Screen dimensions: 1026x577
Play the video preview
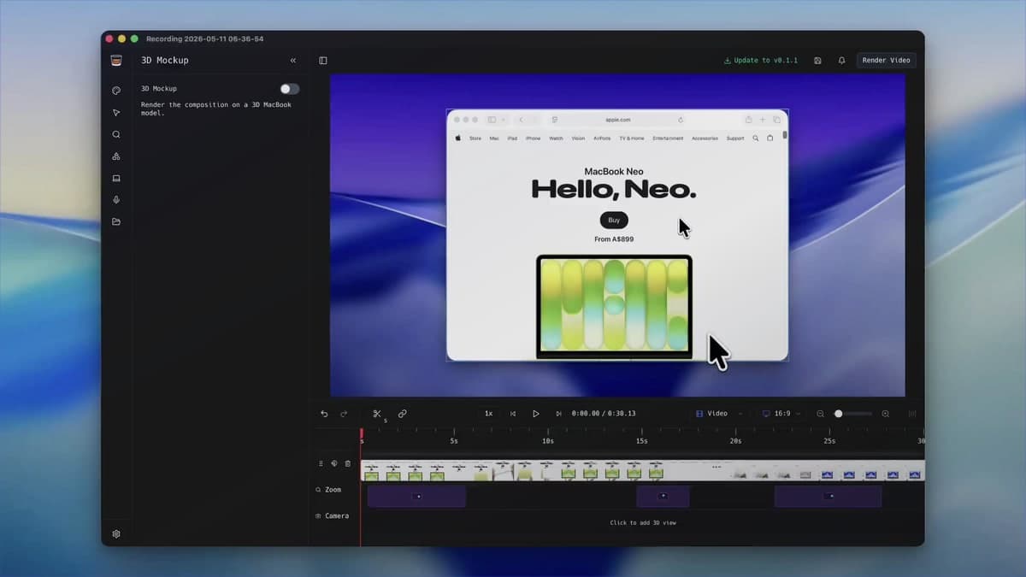pos(536,414)
